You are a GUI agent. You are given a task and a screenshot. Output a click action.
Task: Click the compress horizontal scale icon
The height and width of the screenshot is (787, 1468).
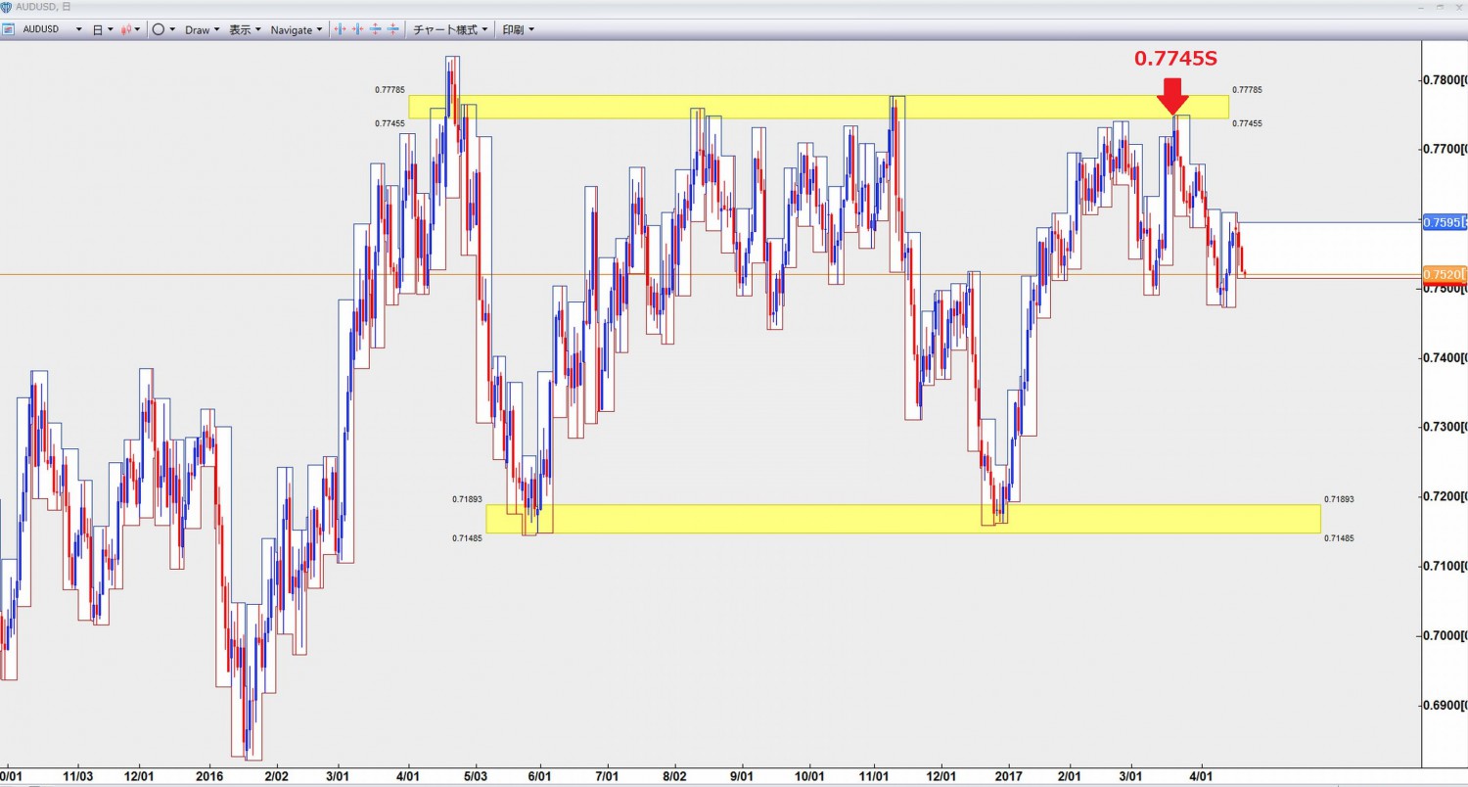click(x=358, y=29)
